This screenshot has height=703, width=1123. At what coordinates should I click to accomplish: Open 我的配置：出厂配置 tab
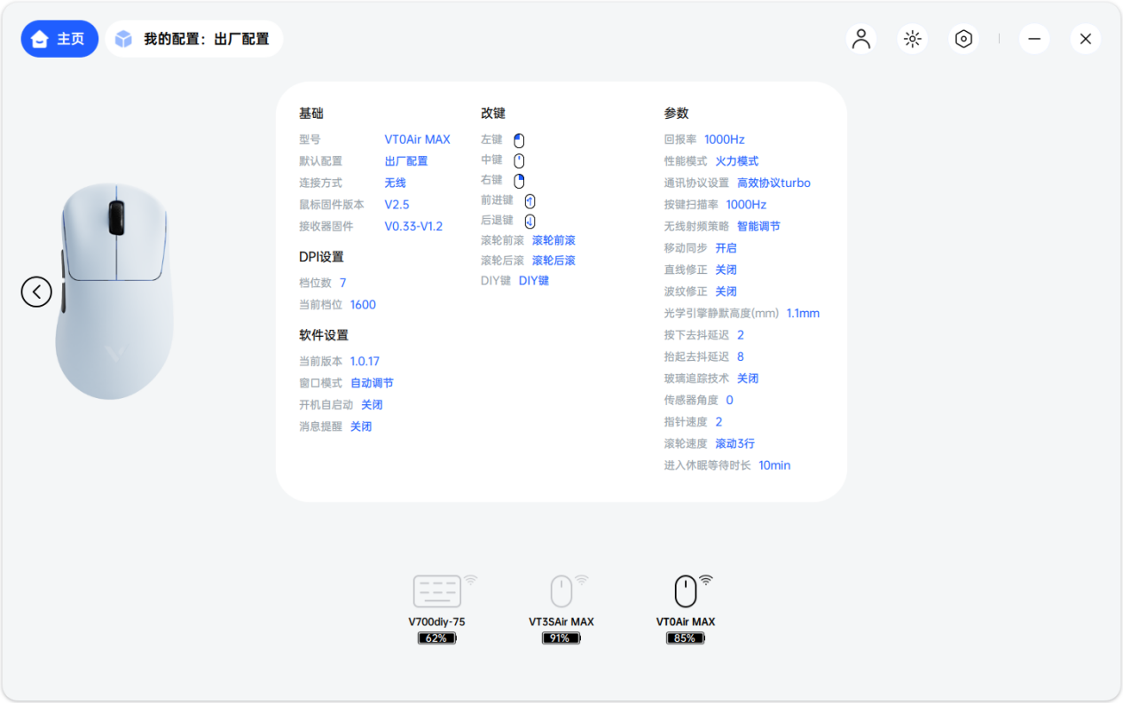[193, 38]
